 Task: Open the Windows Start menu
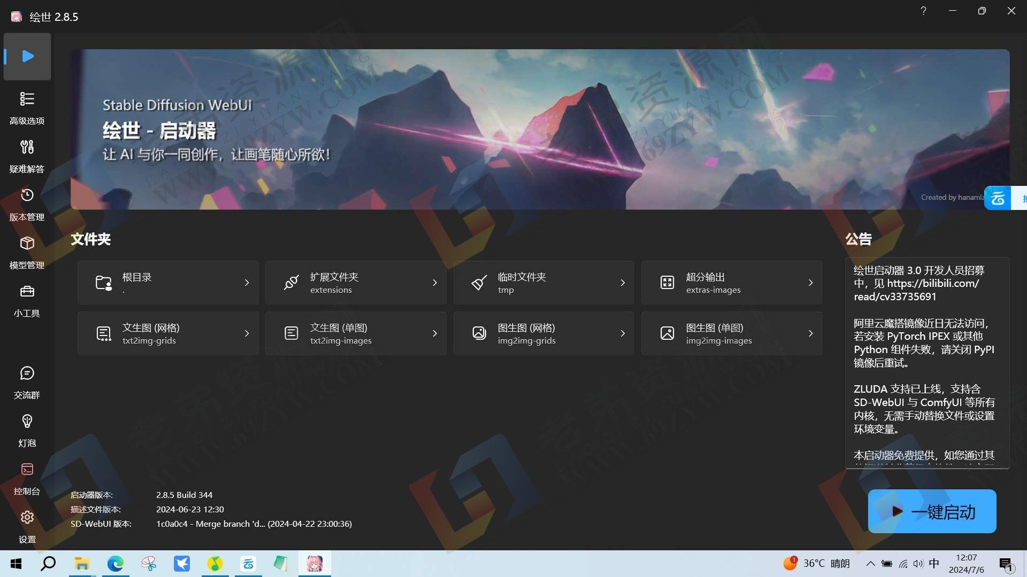point(16,564)
